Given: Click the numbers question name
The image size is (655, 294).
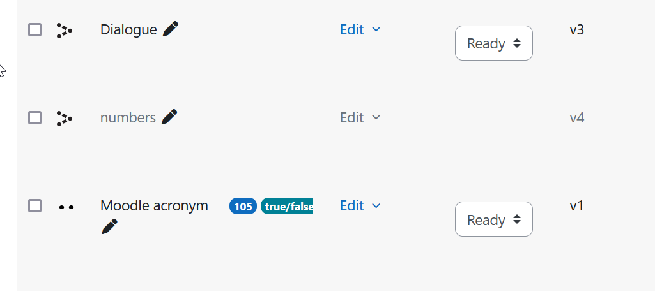Looking at the screenshot, I should coord(128,117).
